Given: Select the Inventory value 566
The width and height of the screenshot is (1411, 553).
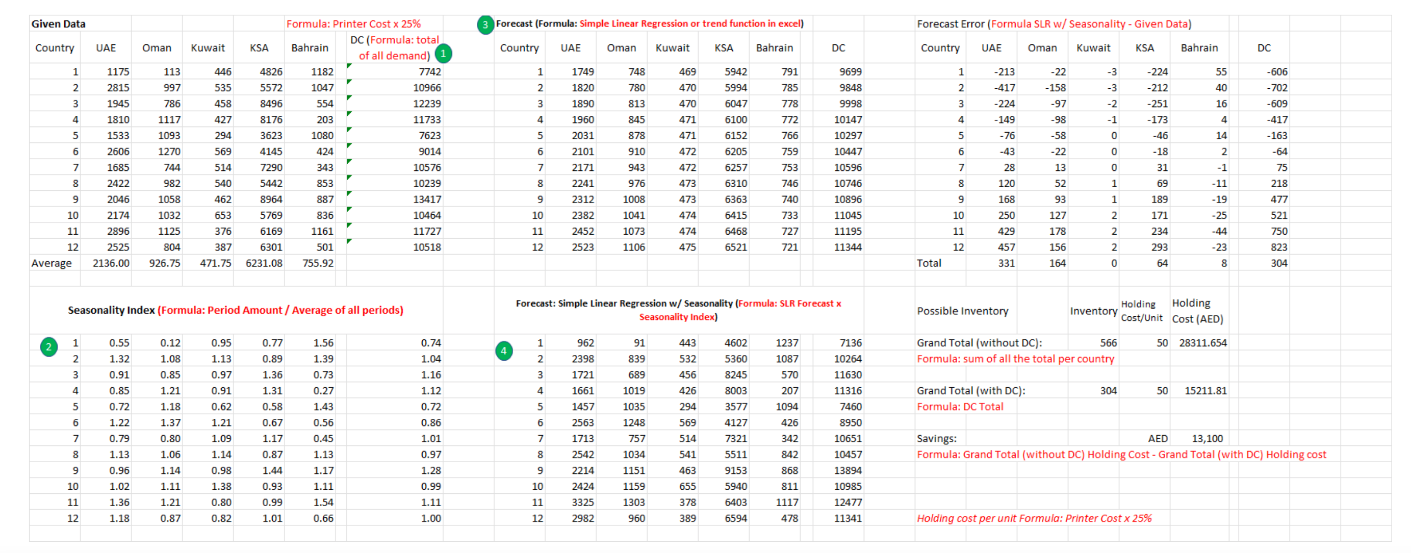Looking at the screenshot, I should coord(1109,342).
